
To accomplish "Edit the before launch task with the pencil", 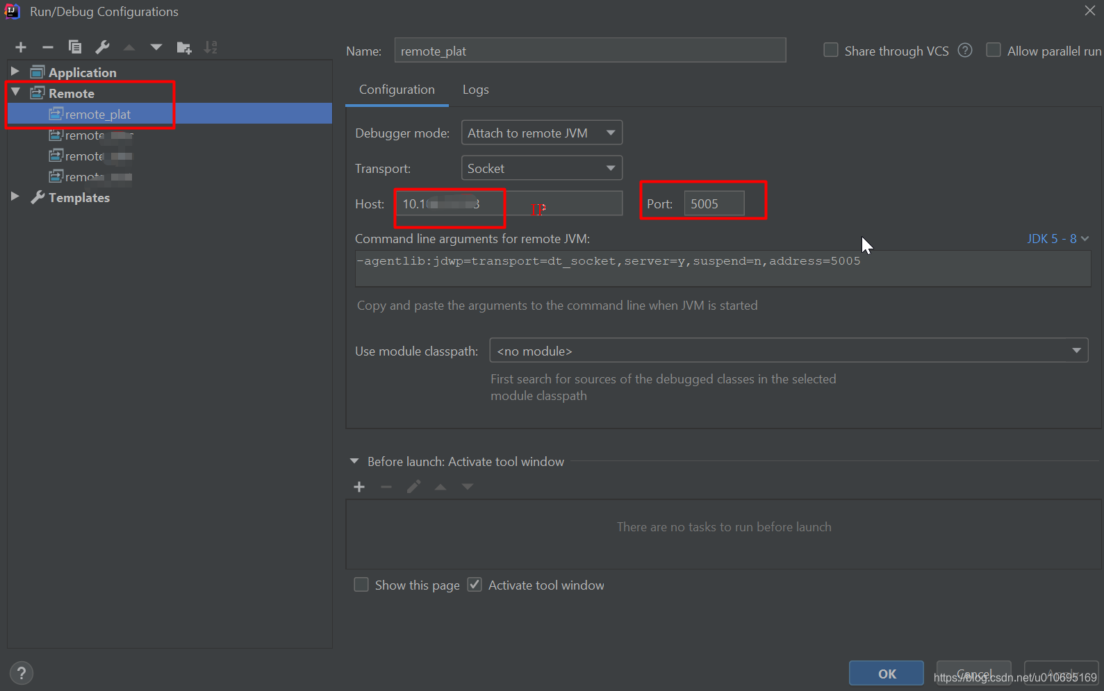I will click(413, 487).
